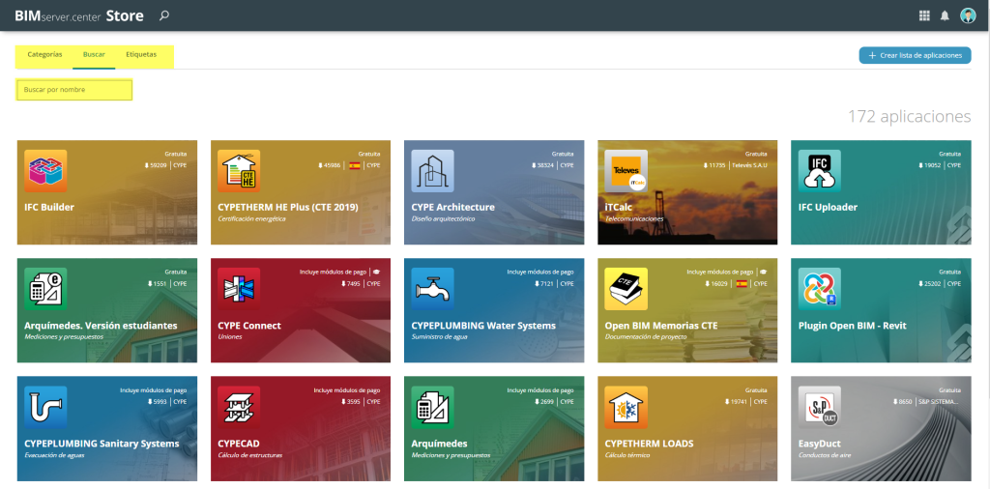Viewport: 990px width, 489px height.
Task: Open the notifications bell
Action: 945,15
